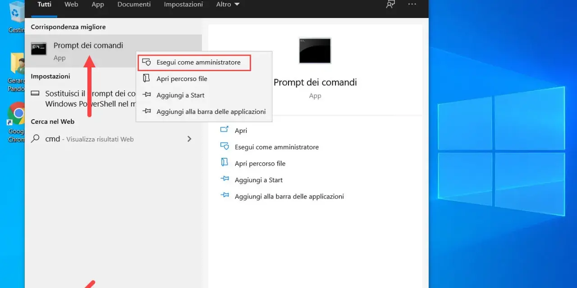
Task: Open the three-dots options menu
Action: tap(412, 4)
